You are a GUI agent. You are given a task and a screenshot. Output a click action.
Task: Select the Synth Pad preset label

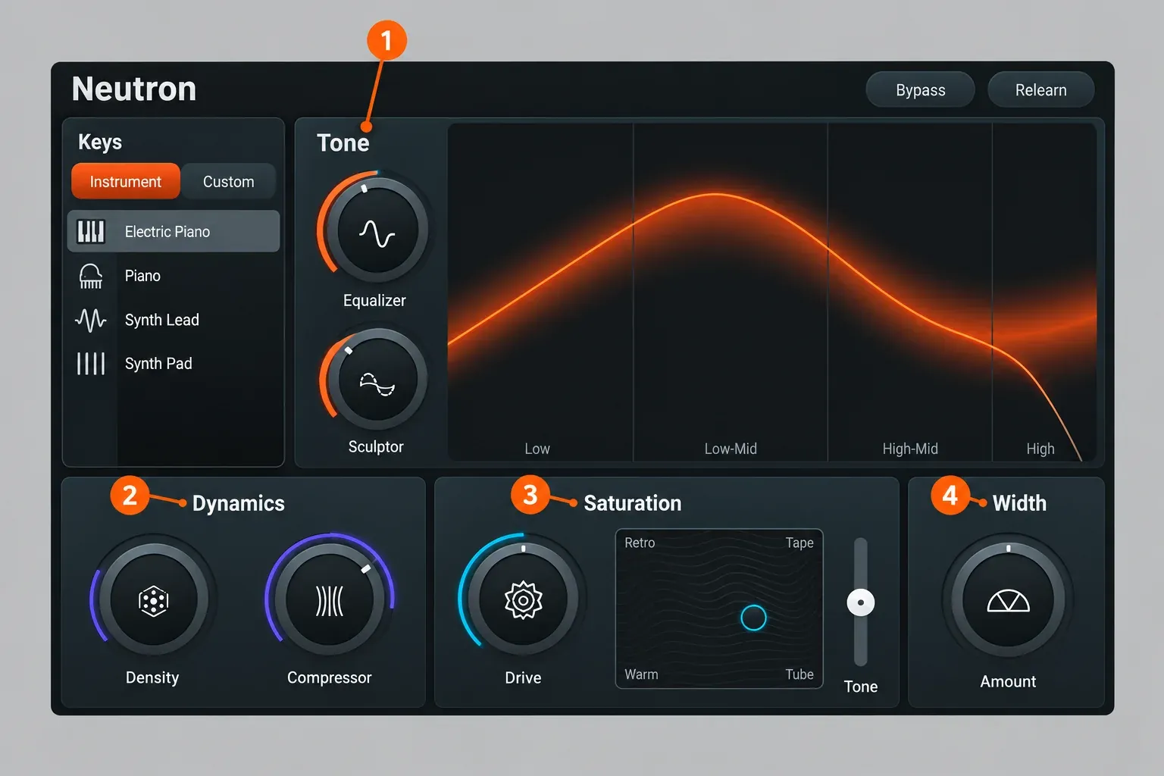158,364
